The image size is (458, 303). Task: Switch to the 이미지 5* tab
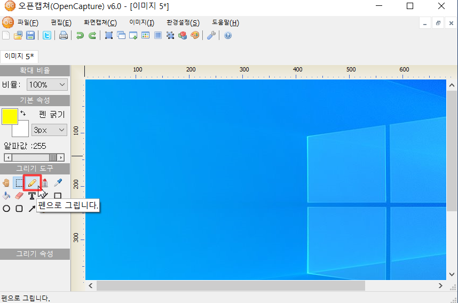(19, 56)
